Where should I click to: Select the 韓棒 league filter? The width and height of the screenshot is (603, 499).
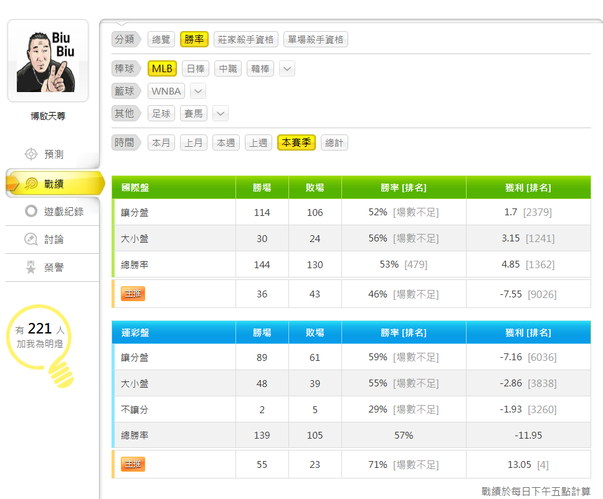click(x=260, y=68)
